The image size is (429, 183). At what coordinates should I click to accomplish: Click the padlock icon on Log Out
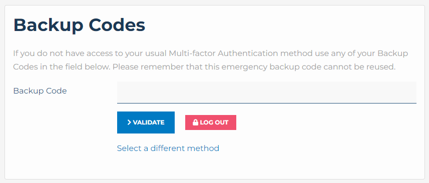tap(195, 122)
